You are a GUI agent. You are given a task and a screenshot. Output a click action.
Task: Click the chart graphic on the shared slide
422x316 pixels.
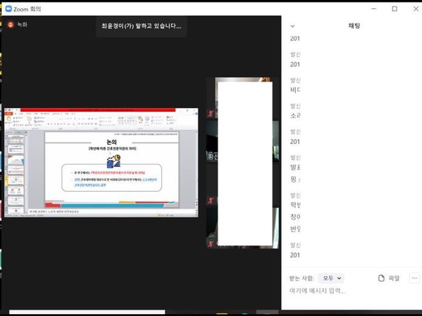pos(113,161)
